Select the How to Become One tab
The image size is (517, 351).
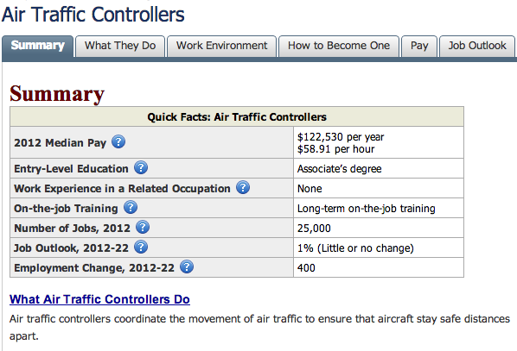click(x=339, y=46)
